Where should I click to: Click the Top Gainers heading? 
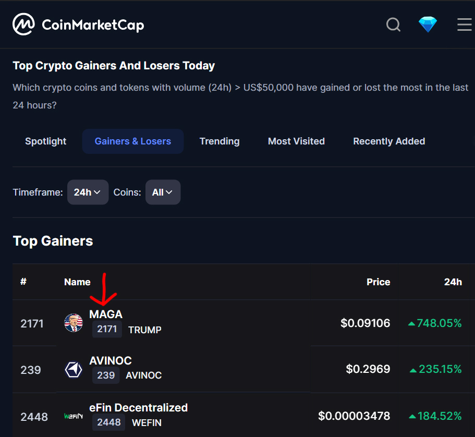(53, 241)
